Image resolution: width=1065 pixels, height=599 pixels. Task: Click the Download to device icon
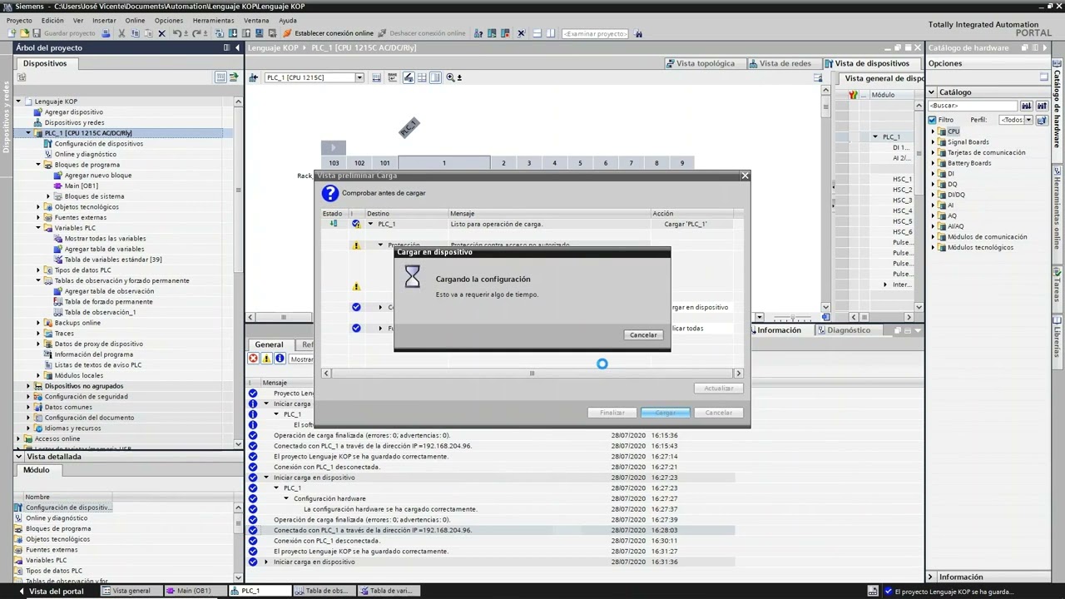(x=233, y=33)
